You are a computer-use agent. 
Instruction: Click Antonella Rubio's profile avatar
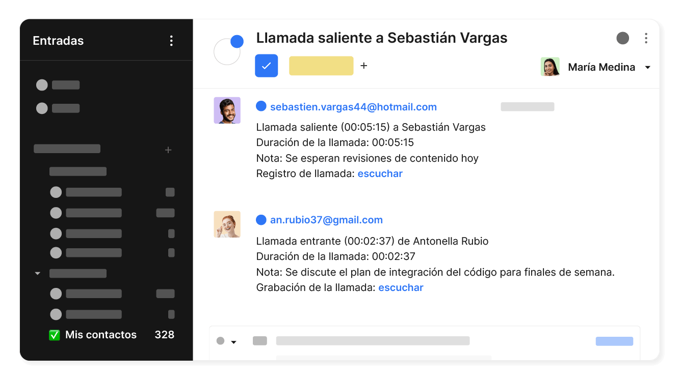(x=227, y=224)
